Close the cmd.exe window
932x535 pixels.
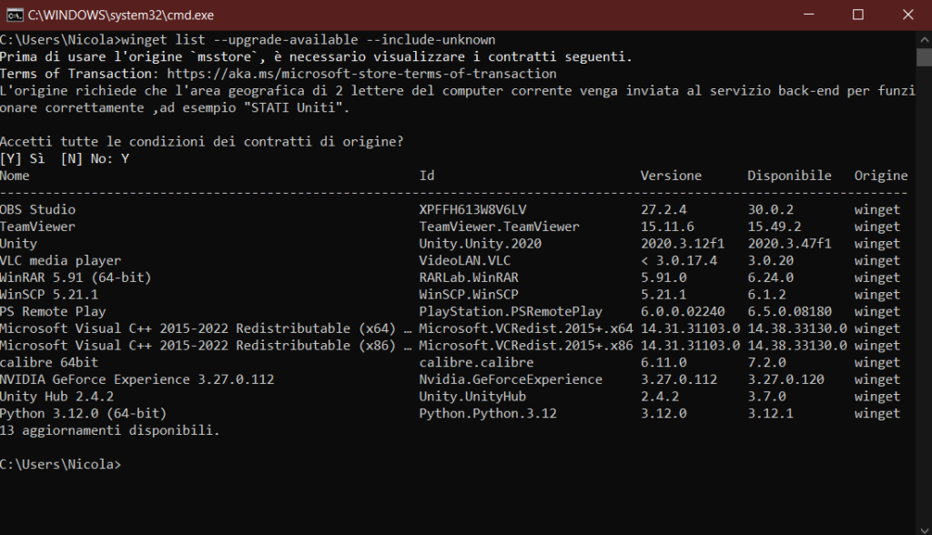(907, 15)
